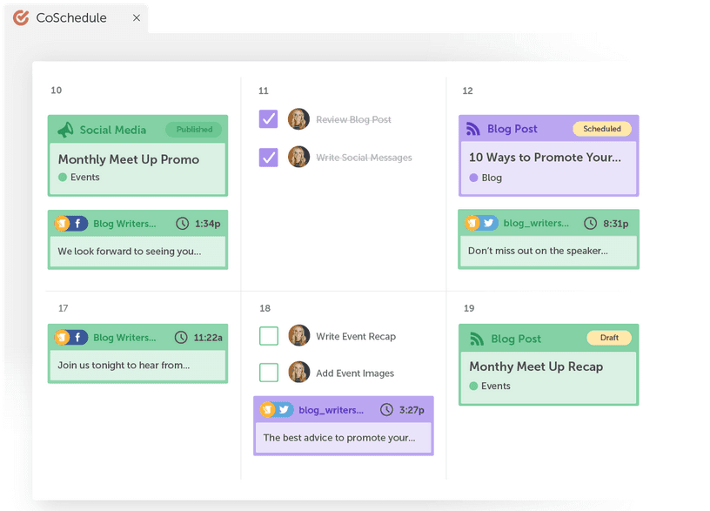Click the Twitter icon on the 8:31p message
Viewport: 710px width, 511px height.
(488, 223)
